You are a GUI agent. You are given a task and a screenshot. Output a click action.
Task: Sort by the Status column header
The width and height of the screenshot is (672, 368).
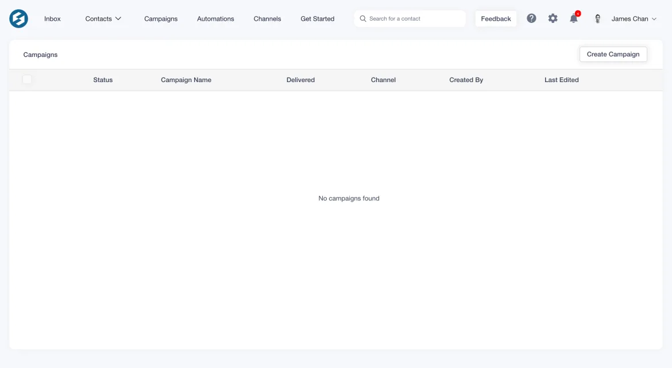[103, 80]
